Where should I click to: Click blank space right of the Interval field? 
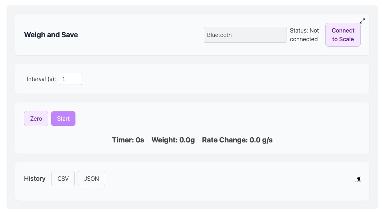pos(219,79)
